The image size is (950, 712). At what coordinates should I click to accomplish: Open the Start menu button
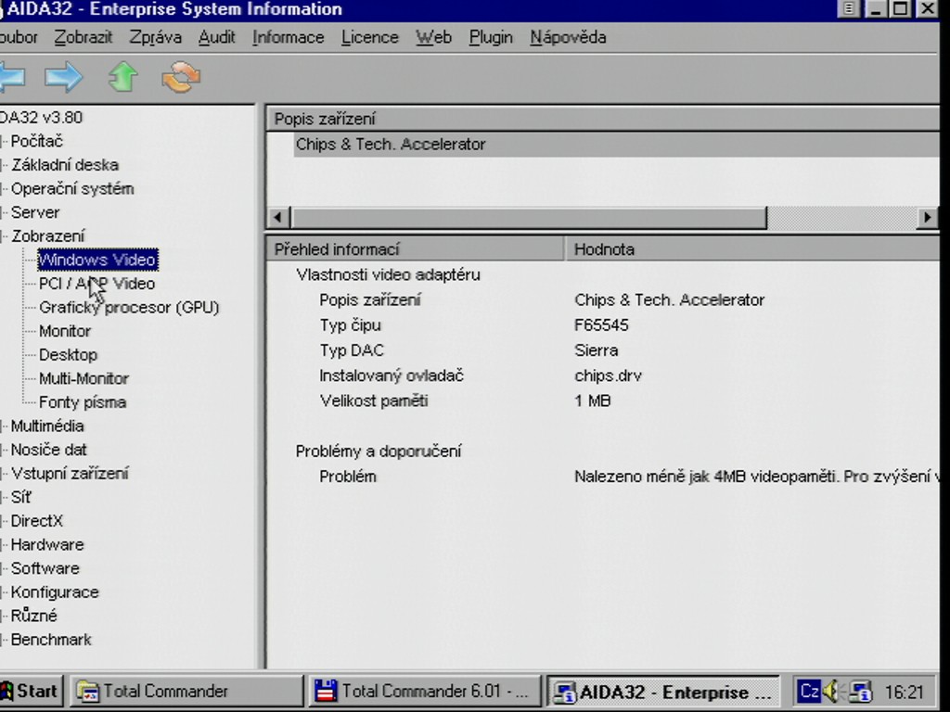(31, 691)
